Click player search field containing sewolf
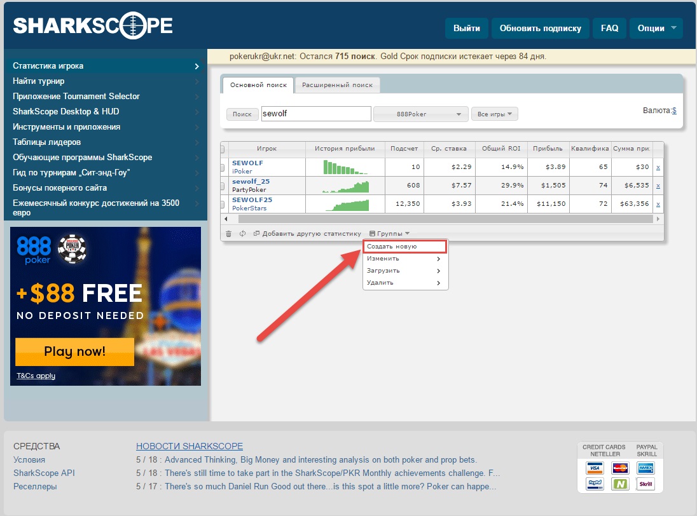 click(x=316, y=114)
